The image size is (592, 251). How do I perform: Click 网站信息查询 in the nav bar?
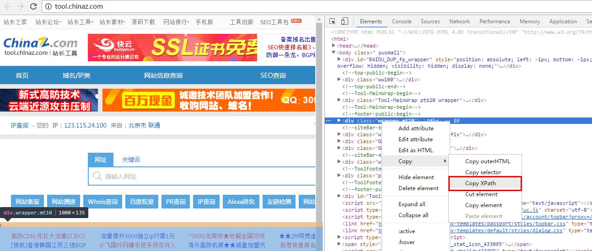coord(163,75)
